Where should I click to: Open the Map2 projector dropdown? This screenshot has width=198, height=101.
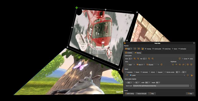coord(129,49)
